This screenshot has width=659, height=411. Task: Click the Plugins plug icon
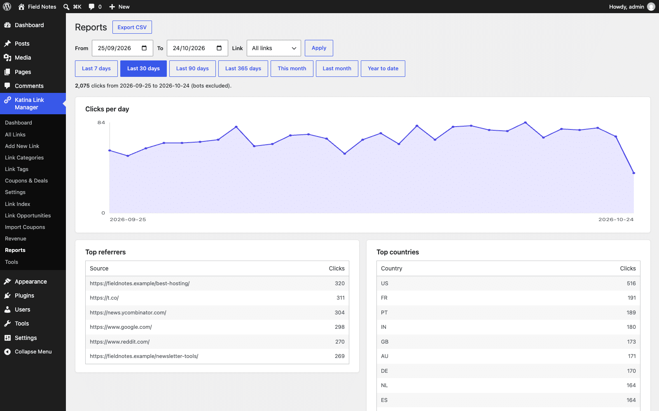click(7, 296)
